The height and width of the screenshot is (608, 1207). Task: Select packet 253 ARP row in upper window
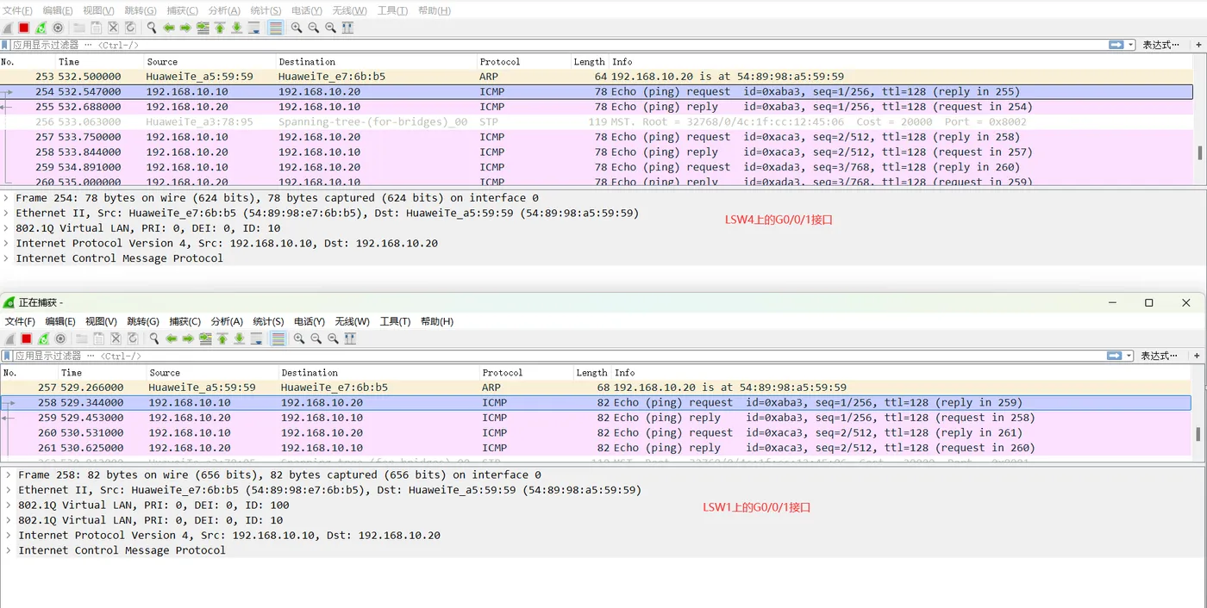597,77
